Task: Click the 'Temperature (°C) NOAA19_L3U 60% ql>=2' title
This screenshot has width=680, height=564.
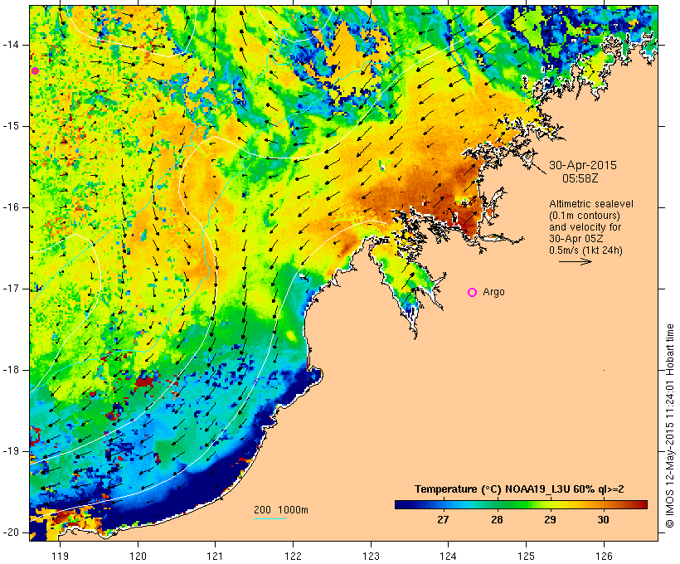Action: (x=519, y=489)
